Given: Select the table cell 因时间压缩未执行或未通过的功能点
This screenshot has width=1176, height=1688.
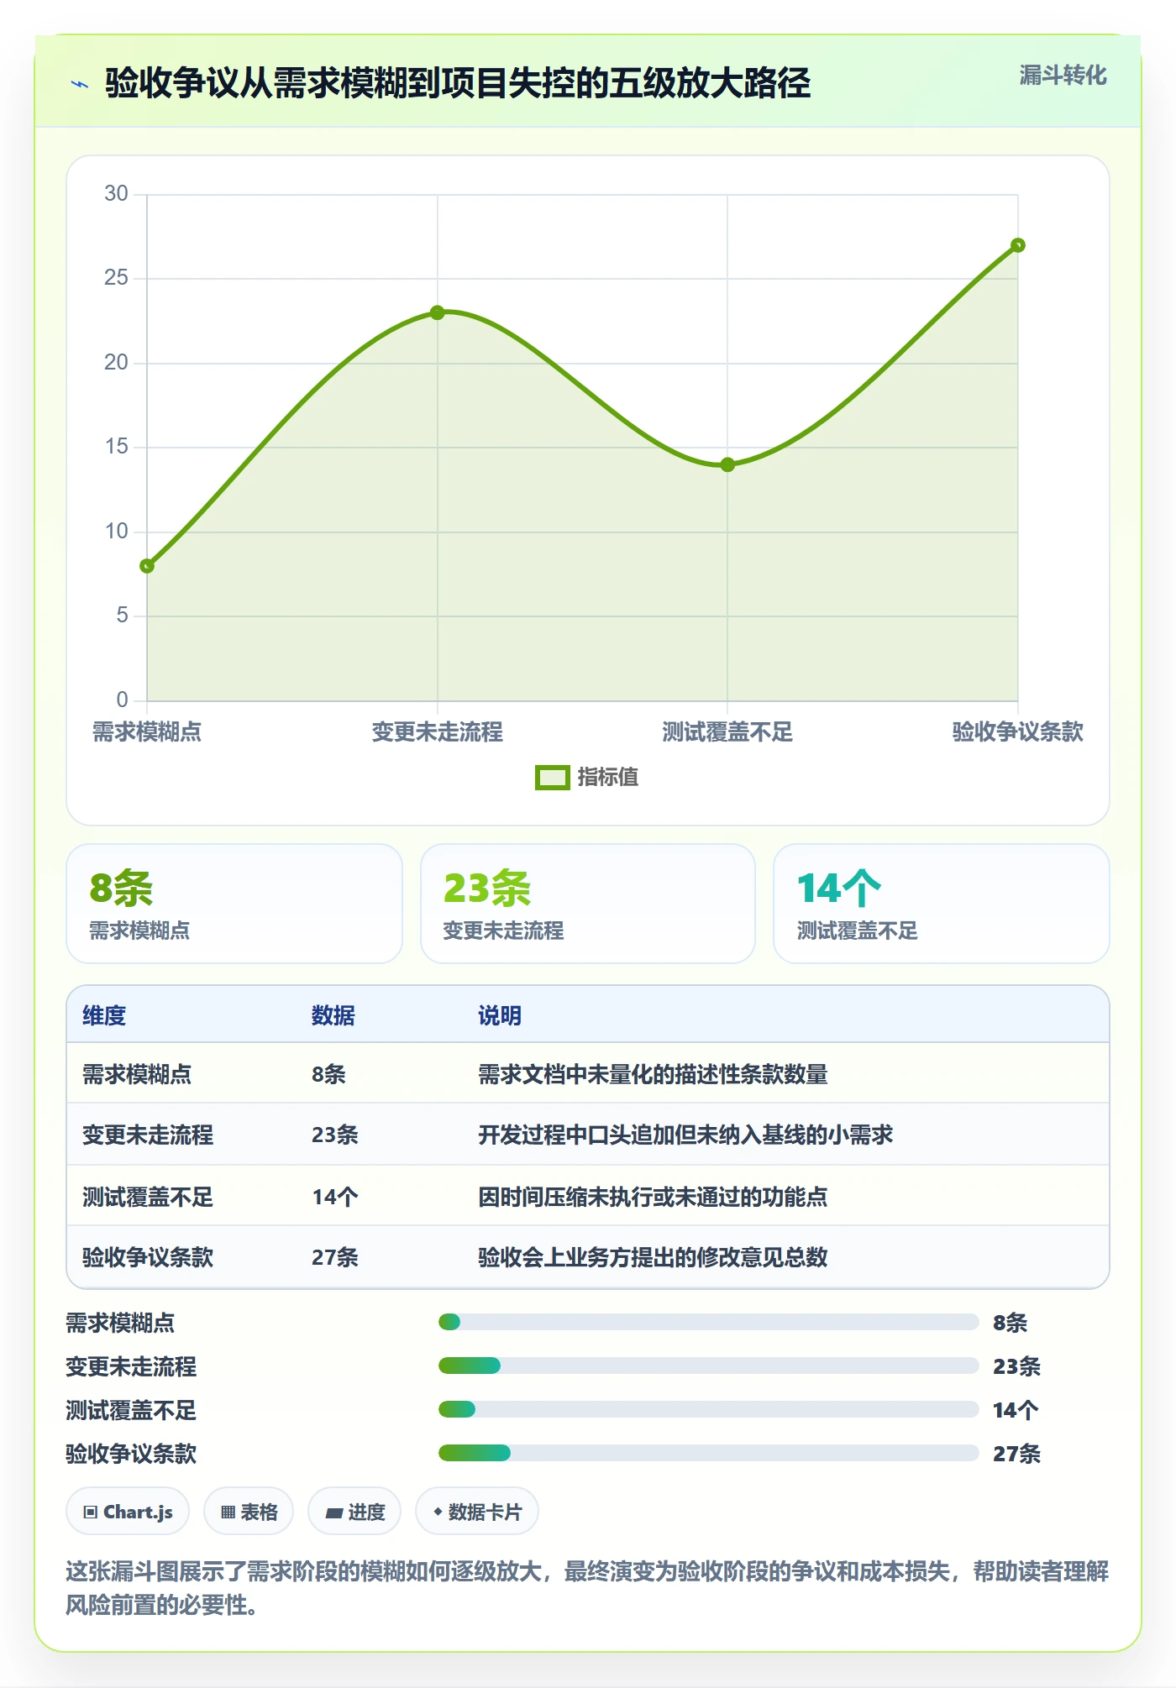Looking at the screenshot, I should [x=653, y=1197].
